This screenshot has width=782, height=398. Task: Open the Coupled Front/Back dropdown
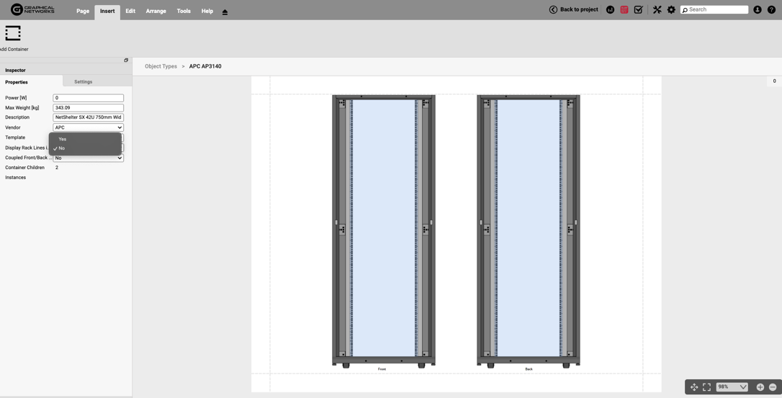[88, 158]
